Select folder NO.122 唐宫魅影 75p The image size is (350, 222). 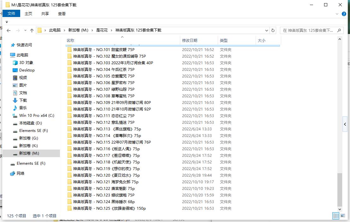pyautogui.click(x=104, y=189)
